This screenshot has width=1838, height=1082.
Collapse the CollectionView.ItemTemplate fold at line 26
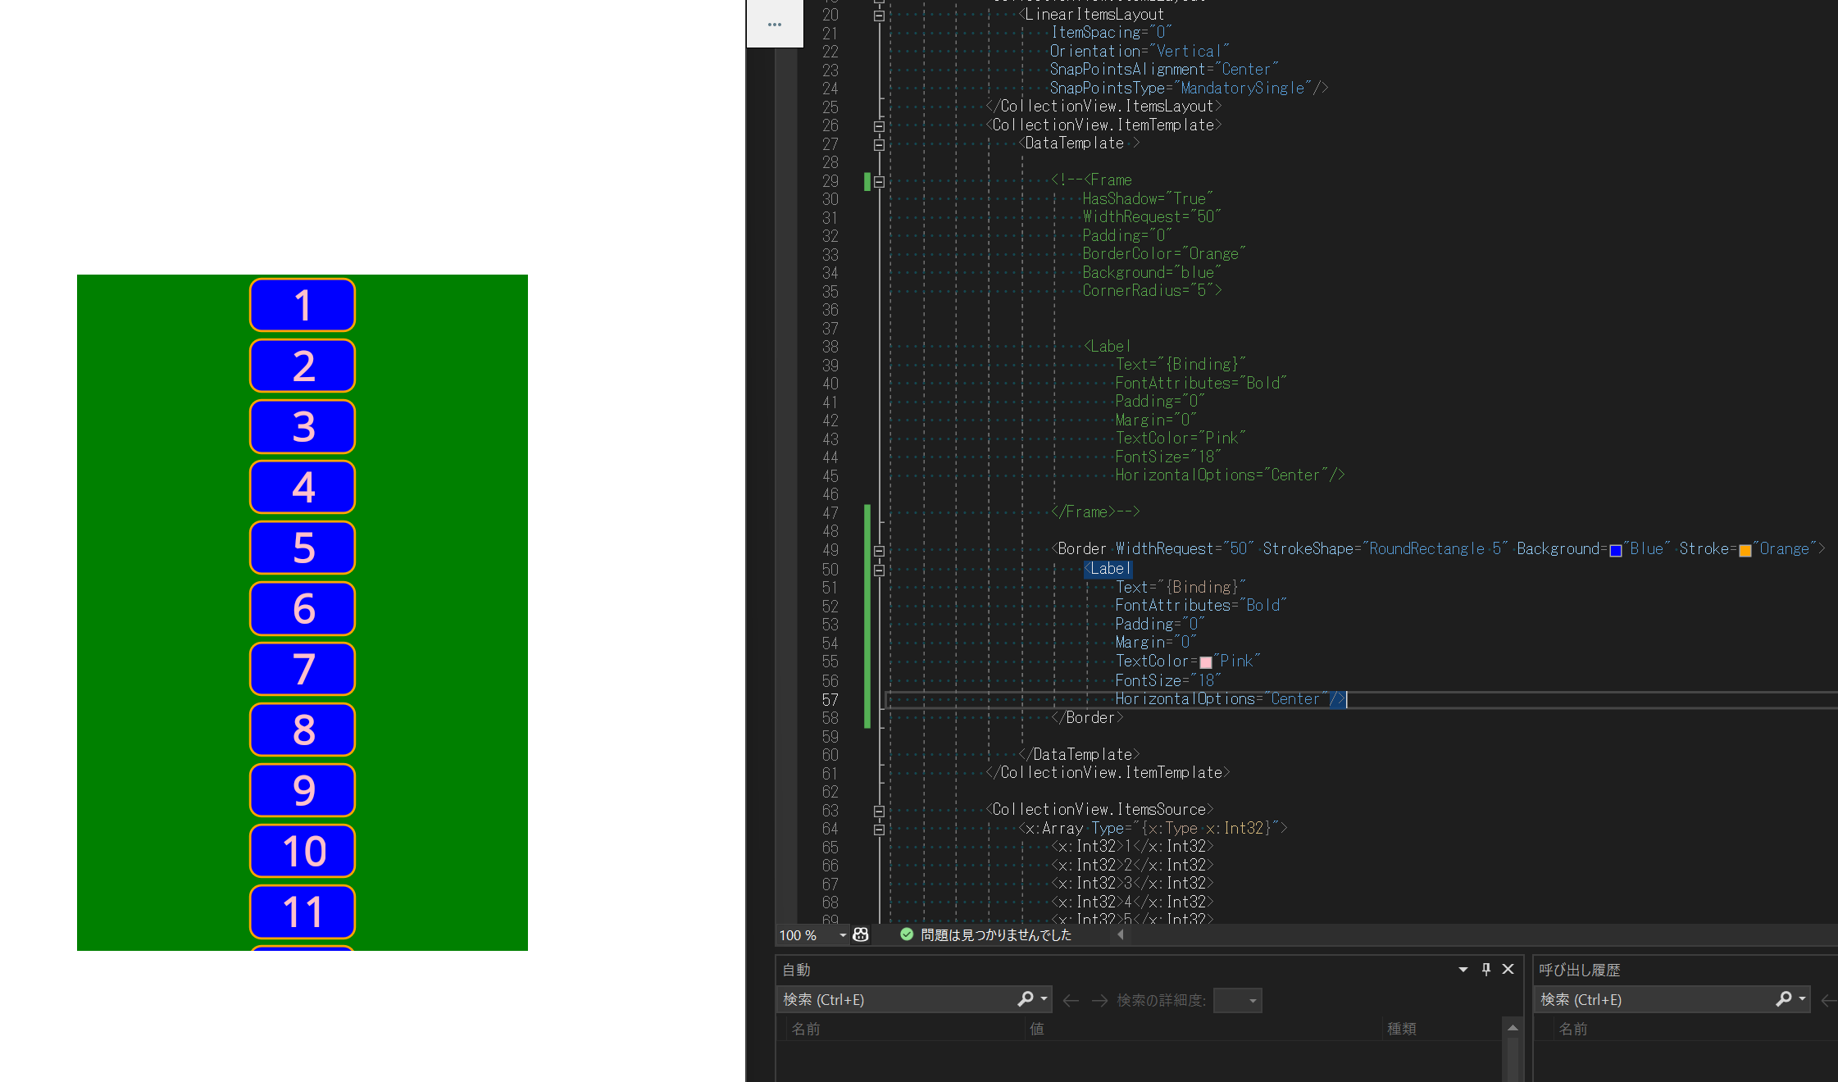point(880,125)
